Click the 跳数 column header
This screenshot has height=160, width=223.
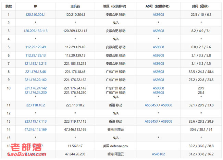tap(9, 6)
